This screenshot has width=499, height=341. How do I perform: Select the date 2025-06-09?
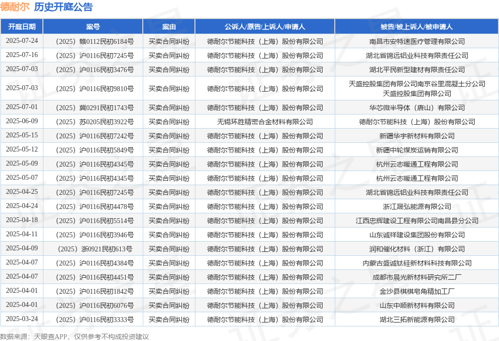pyautogui.click(x=21, y=121)
